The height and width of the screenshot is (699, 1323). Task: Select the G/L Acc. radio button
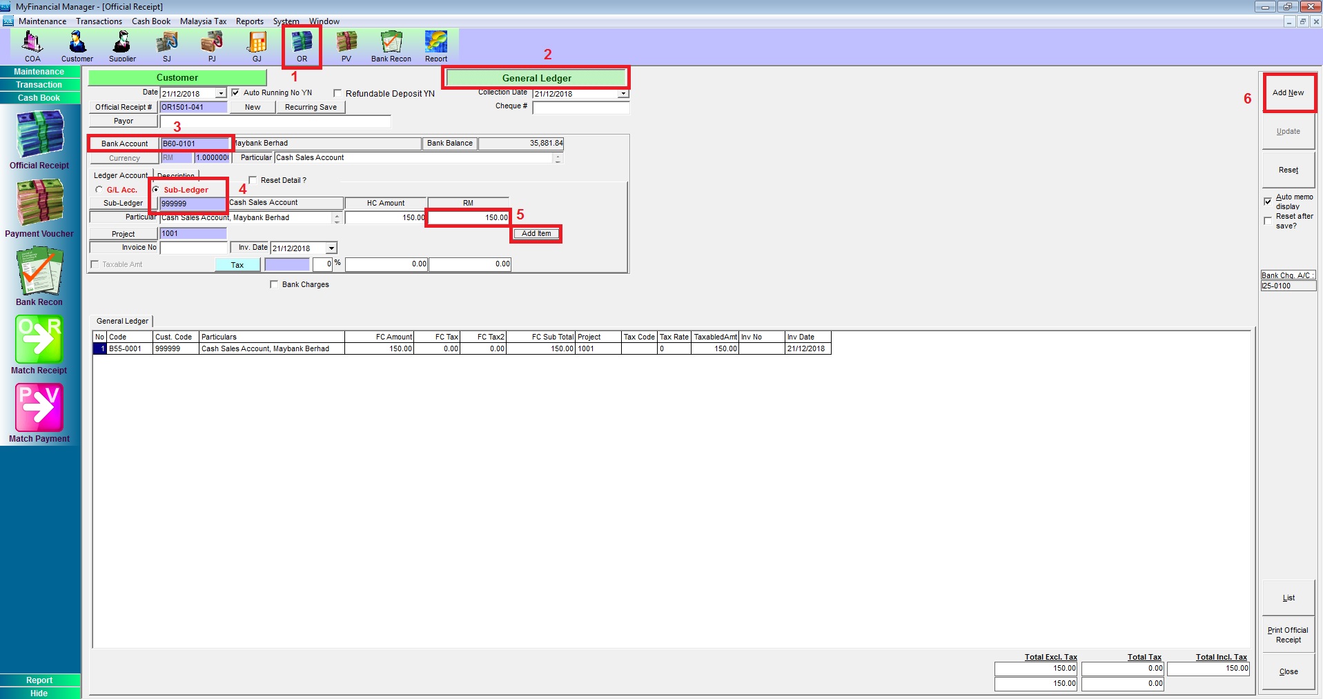99,190
